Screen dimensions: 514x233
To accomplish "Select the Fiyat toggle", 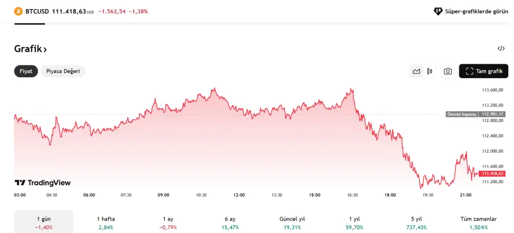I will (x=26, y=71).
